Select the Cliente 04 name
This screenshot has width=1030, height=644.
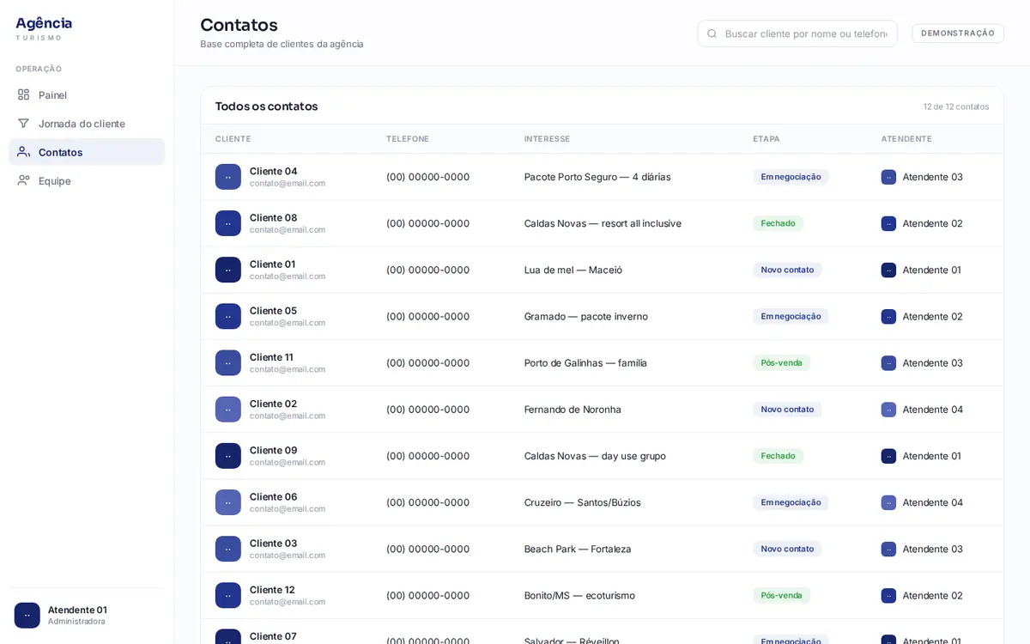click(x=274, y=171)
